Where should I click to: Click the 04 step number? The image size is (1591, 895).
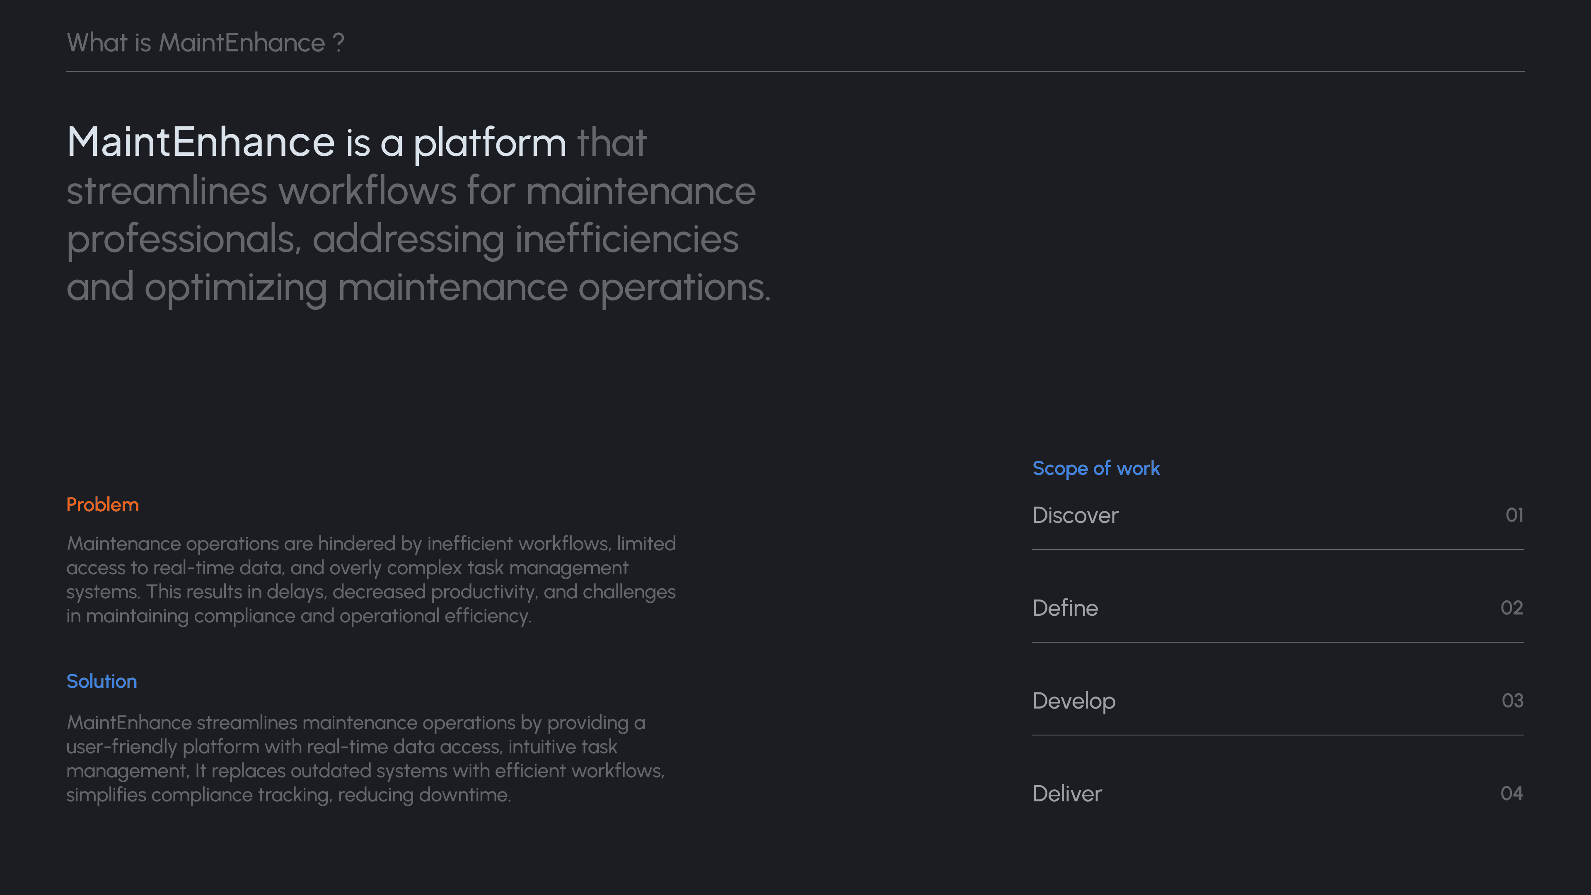tap(1511, 793)
